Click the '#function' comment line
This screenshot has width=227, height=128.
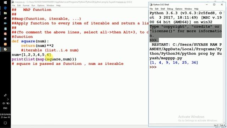point(22,37)
